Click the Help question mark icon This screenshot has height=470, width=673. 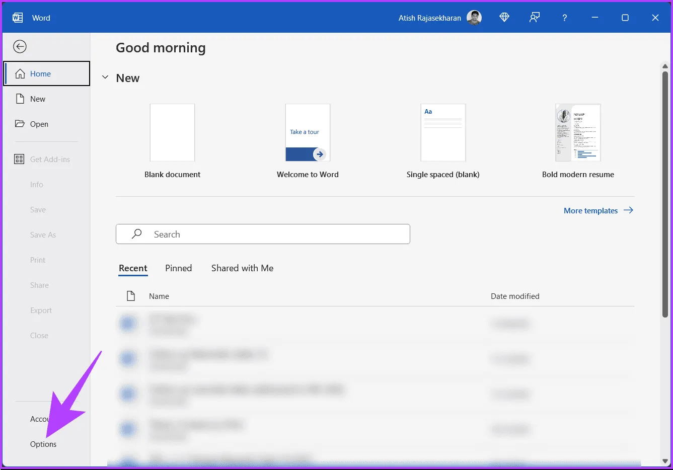pyautogui.click(x=564, y=18)
